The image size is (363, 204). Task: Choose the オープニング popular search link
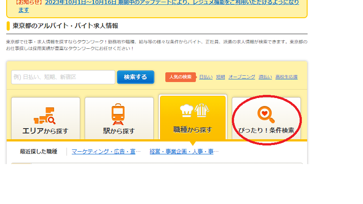(242, 77)
